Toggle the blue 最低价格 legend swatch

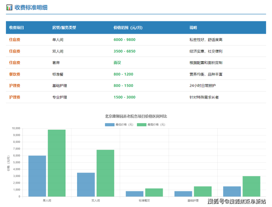tap(110, 125)
